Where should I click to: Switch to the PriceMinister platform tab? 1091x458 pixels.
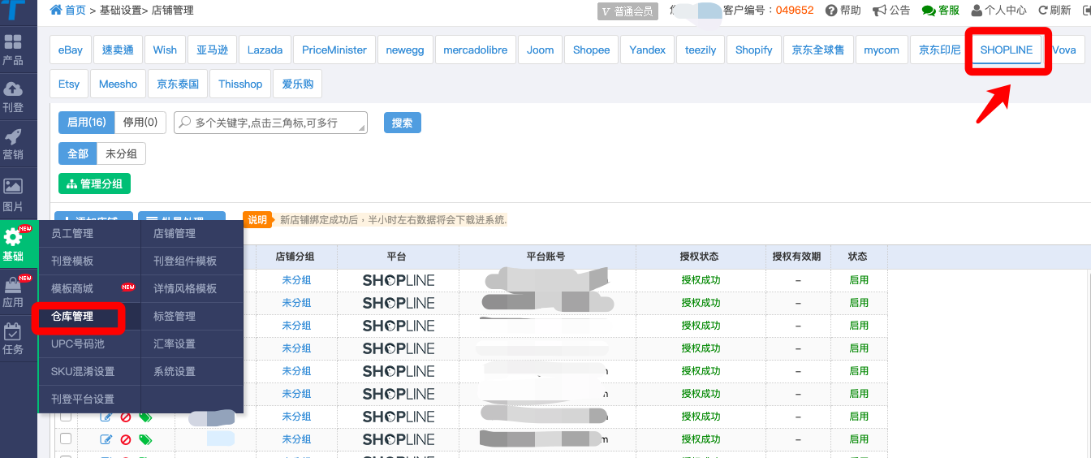coord(334,50)
